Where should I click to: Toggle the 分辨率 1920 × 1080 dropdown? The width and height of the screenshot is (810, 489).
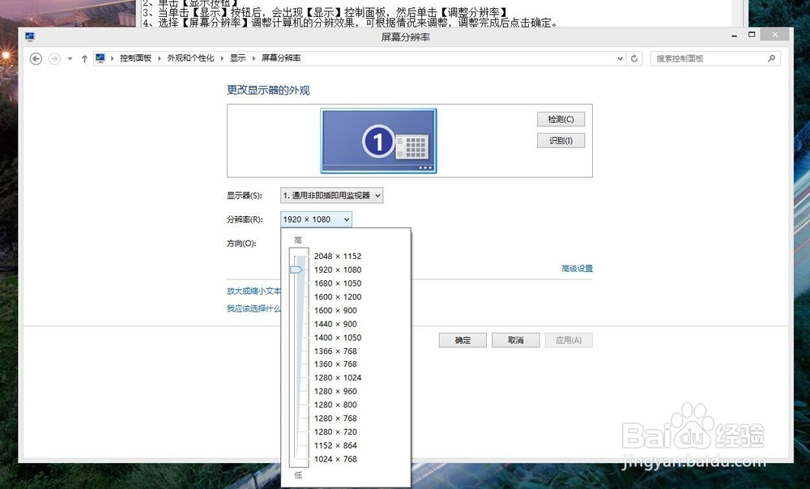point(316,219)
